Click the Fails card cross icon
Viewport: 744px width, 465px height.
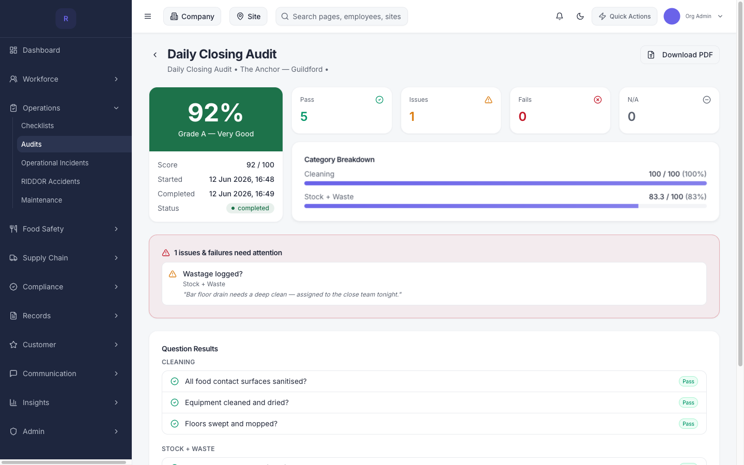[598, 100]
